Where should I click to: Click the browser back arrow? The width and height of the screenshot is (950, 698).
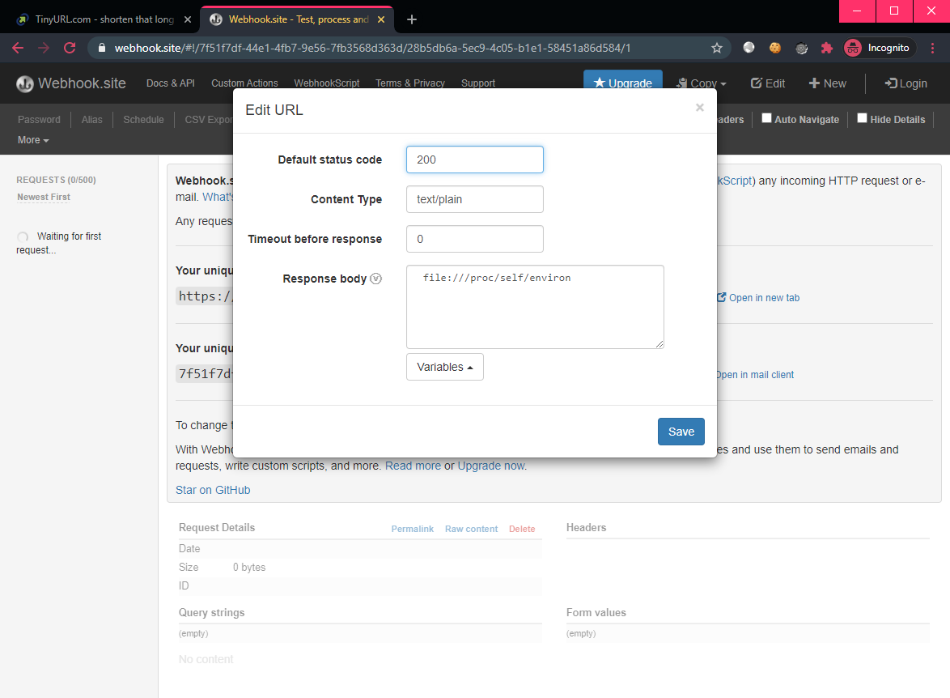[18, 48]
